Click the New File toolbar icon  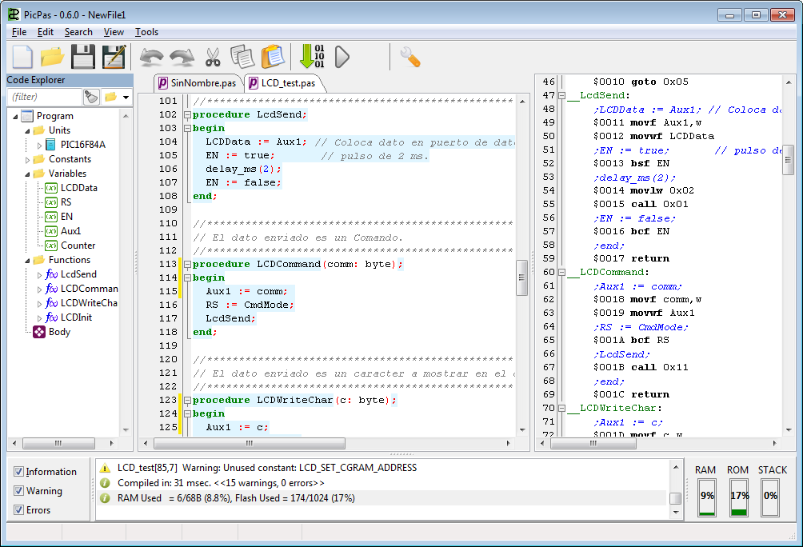click(22, 57)
